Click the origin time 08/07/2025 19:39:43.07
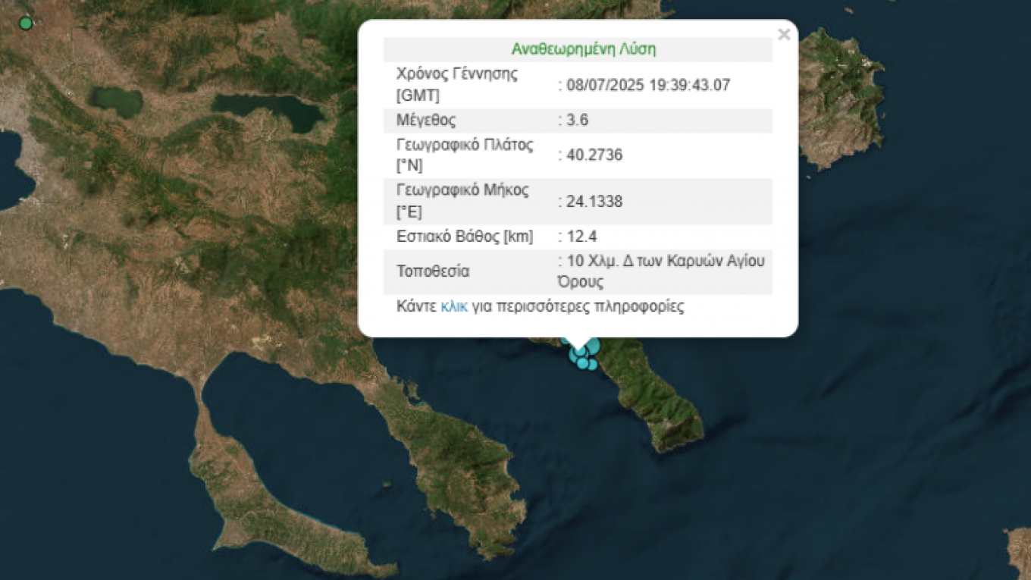 tap(647, 85)
